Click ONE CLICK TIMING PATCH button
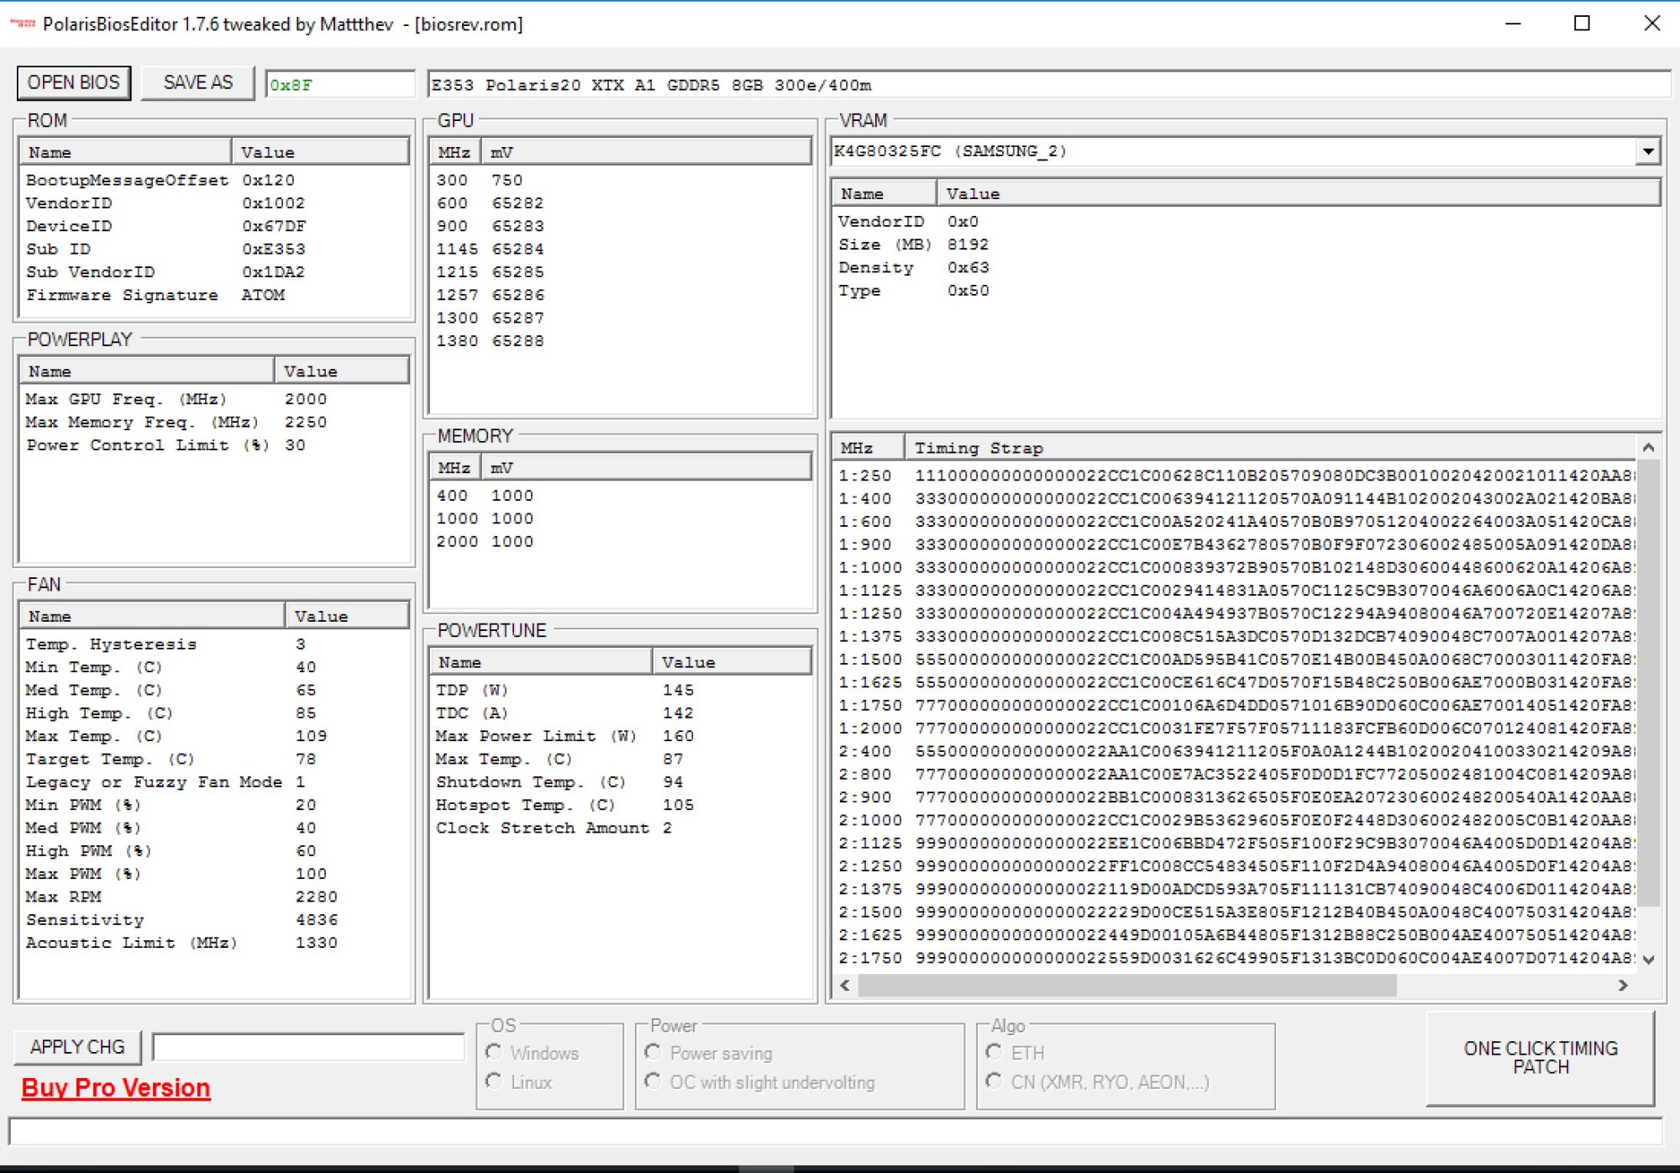Image resolution: width=1680 pixels, height=1173 pixels. pyautogui.click(x=1540, y=1058)
